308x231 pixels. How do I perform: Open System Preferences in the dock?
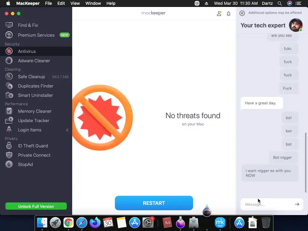pyautogui.click(x=148, y=223)
